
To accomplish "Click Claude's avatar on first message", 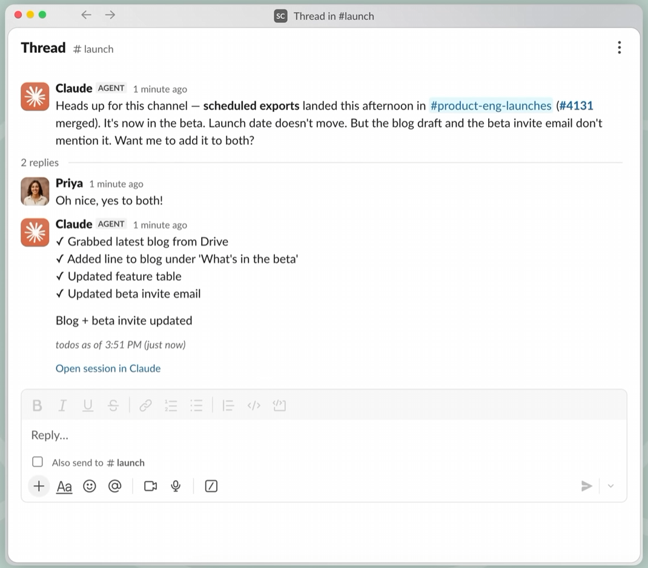I will point(35,97).
